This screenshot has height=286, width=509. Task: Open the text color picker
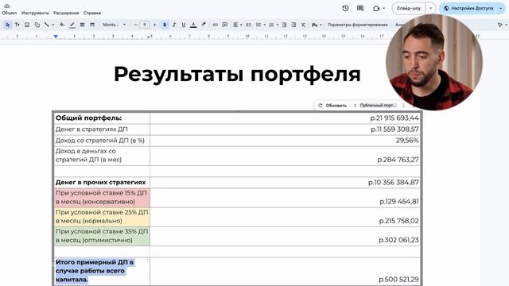193,25
